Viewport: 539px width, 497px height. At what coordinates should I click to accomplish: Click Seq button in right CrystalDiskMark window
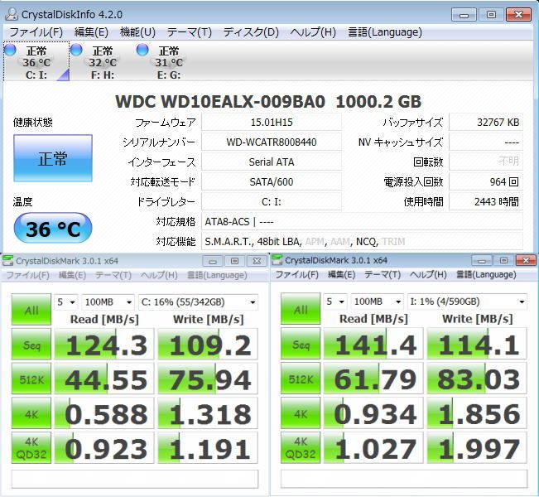point(301,344)
